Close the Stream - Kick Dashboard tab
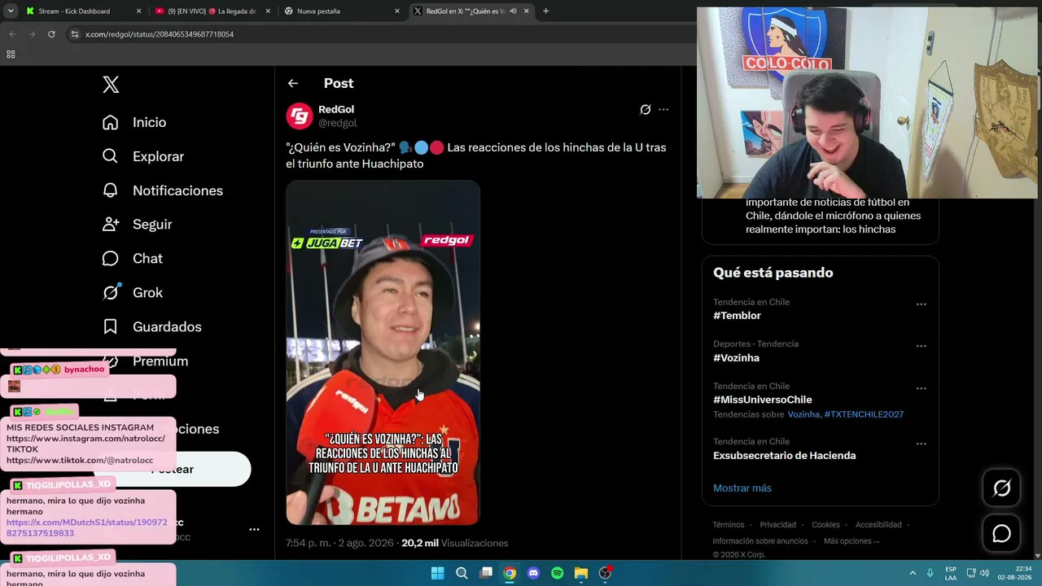The height and width of the screenshot is (586, 1042). (138, 11)
